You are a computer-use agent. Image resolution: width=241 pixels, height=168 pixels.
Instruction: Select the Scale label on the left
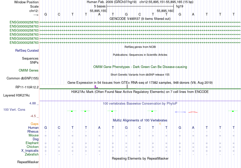pyautogui.click(x=34, y=6)
